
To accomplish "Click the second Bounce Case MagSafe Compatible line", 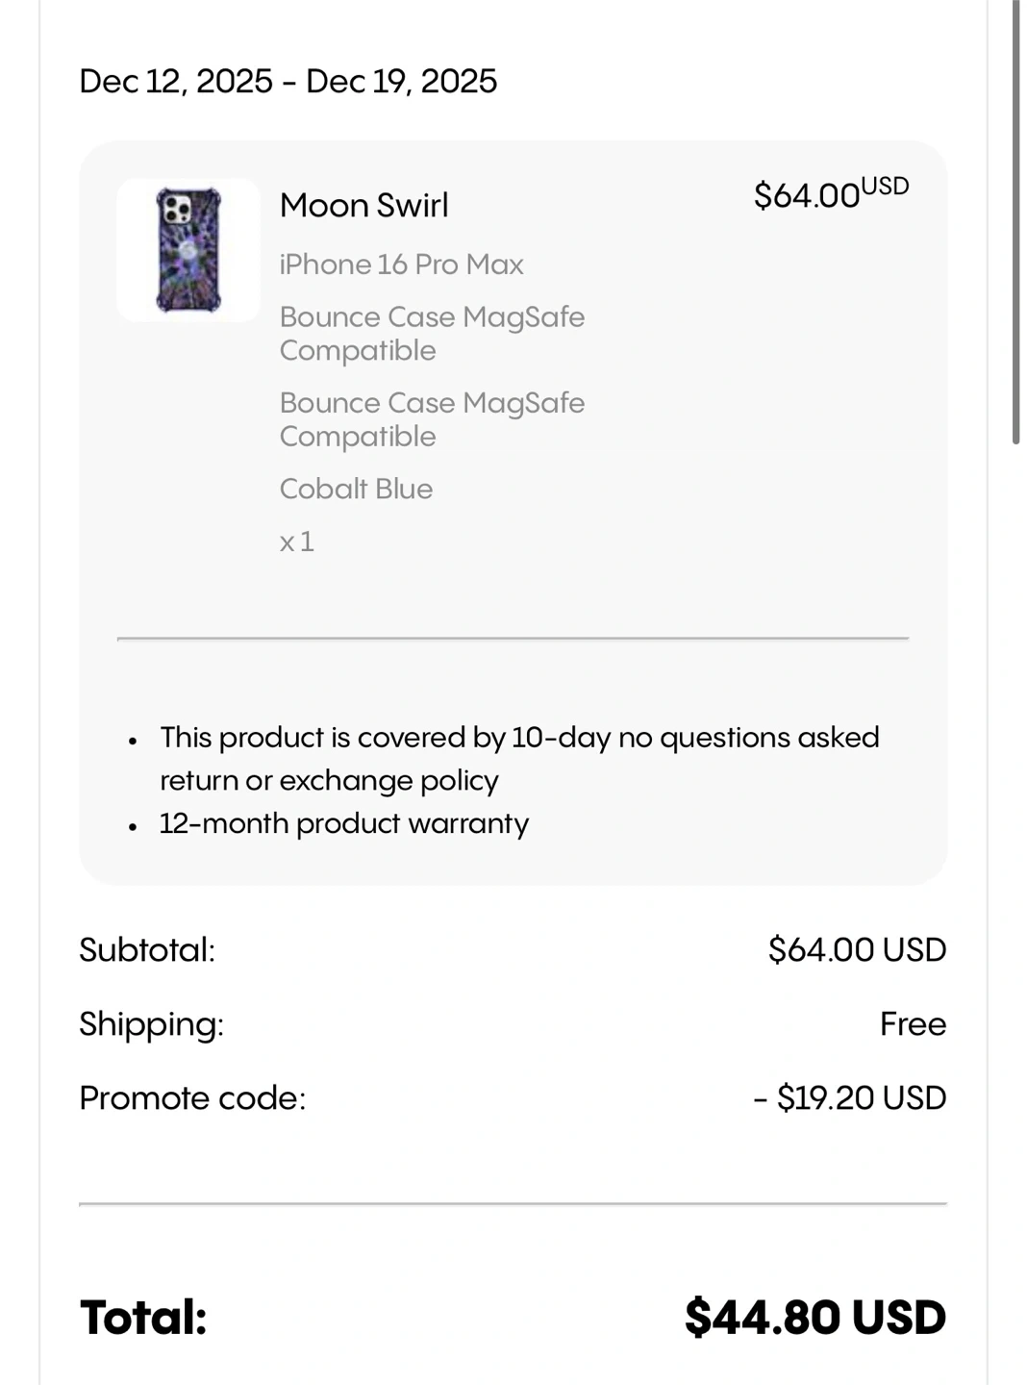I will (432, 418).
